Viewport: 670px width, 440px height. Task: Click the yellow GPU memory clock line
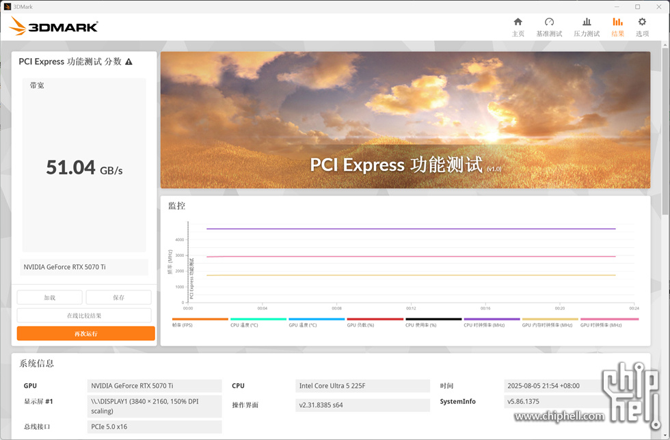point(411,275)
